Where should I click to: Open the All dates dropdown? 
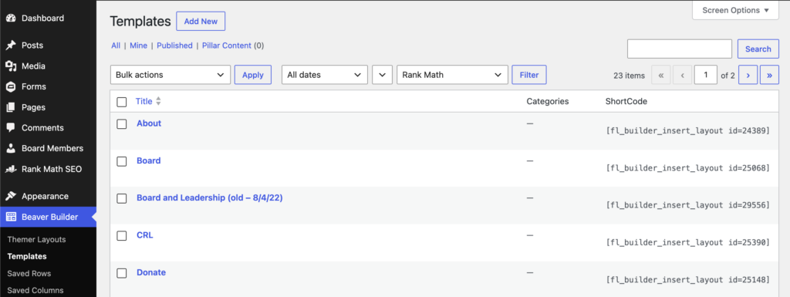[x=325, y=75]
